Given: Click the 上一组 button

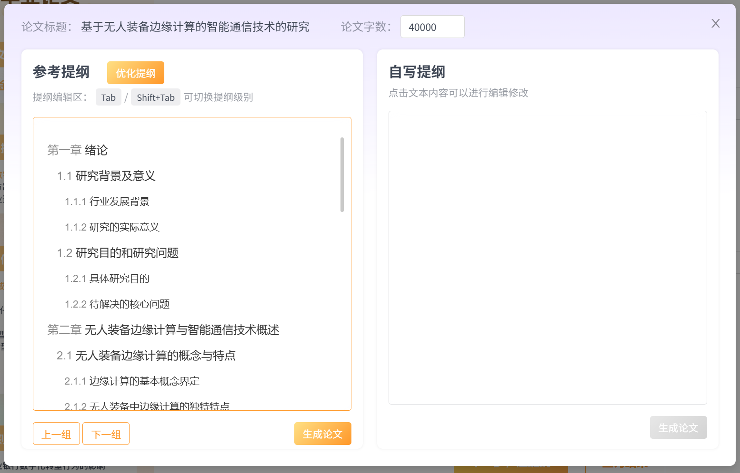Looking at the screenshot, I should click(56, 433).
